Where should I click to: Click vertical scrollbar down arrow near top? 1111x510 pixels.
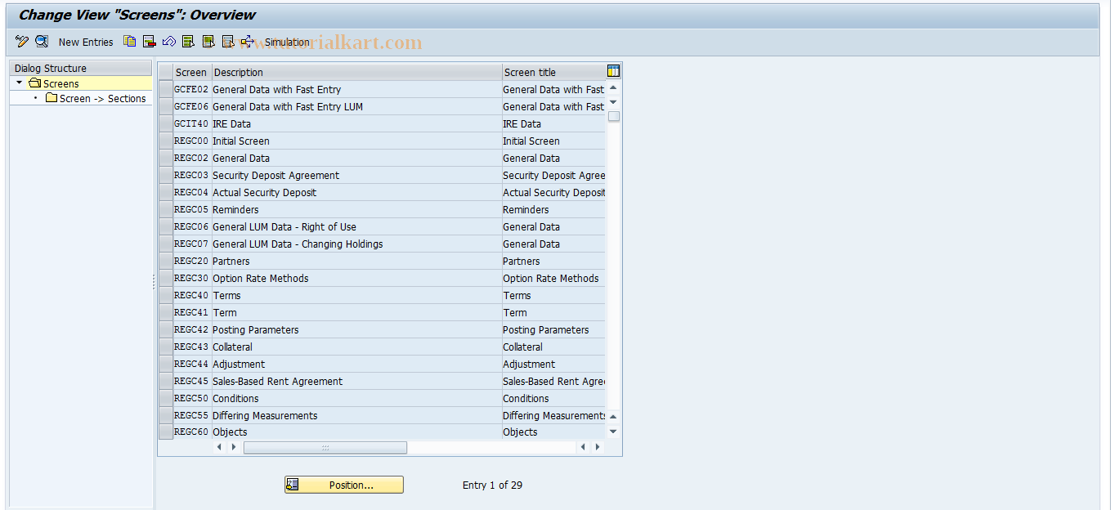pos(613,102)
